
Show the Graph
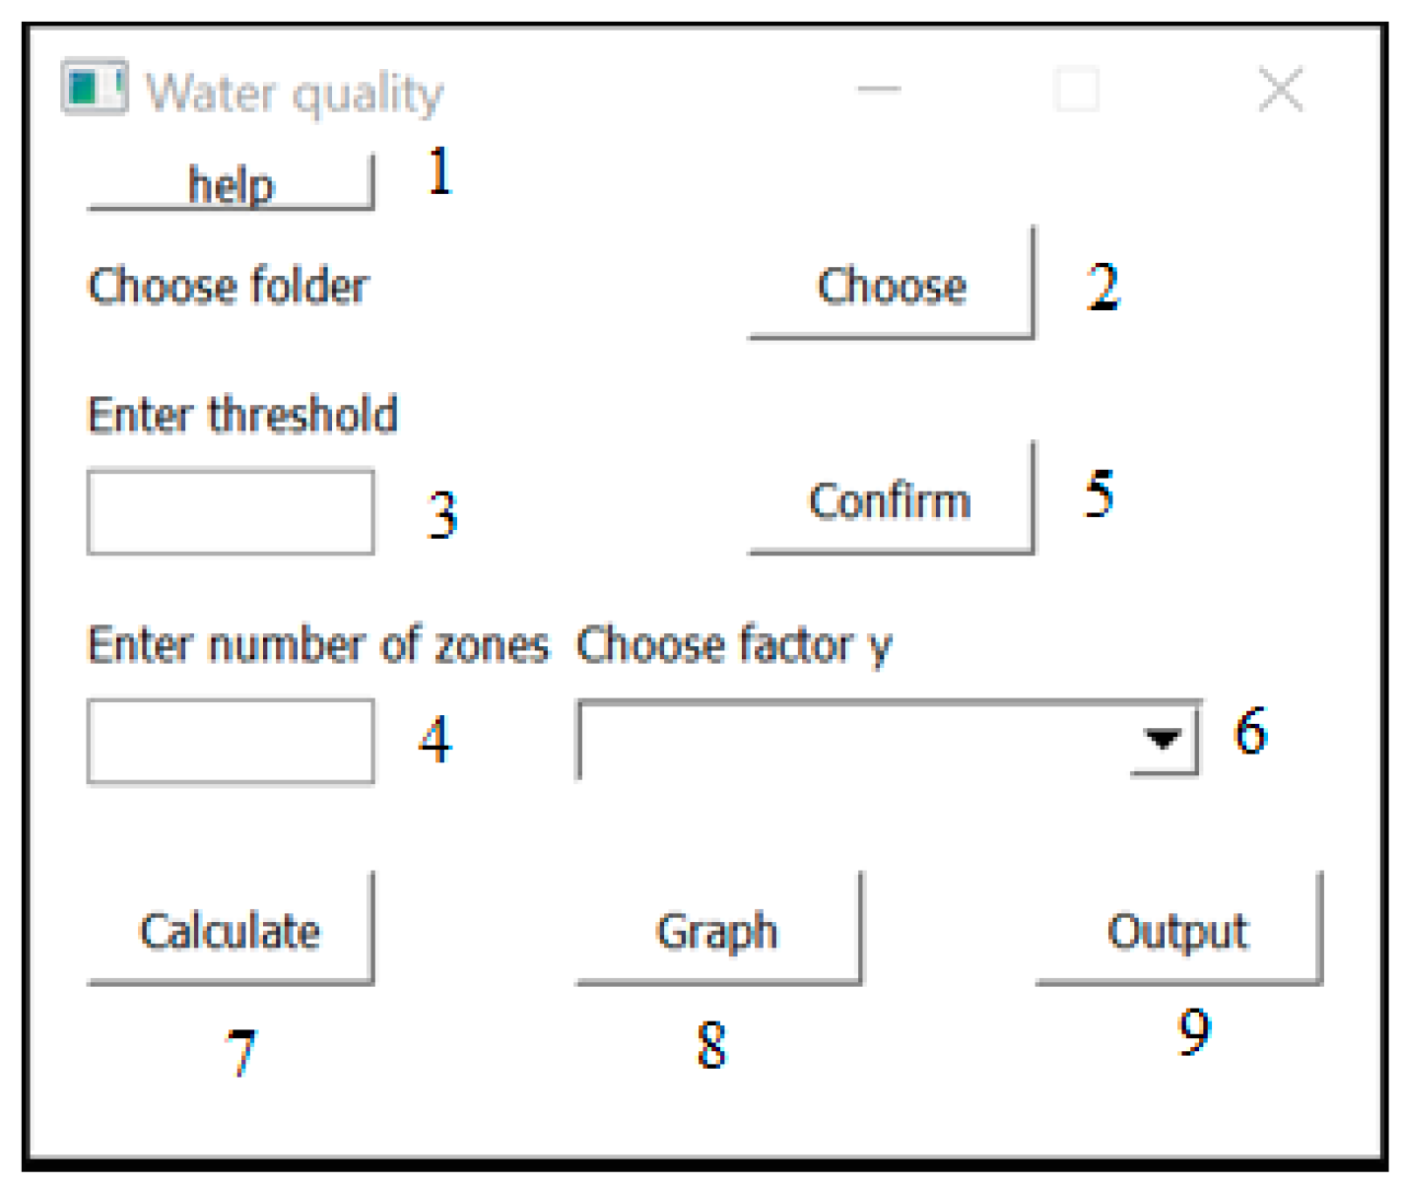coord(717,930)
